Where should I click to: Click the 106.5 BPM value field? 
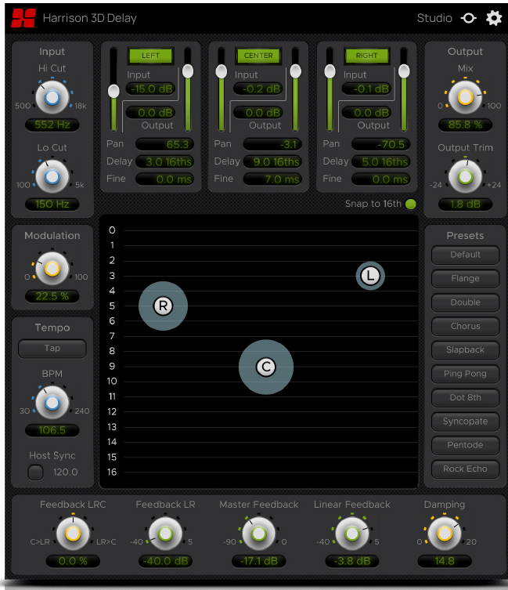[52, 430]
